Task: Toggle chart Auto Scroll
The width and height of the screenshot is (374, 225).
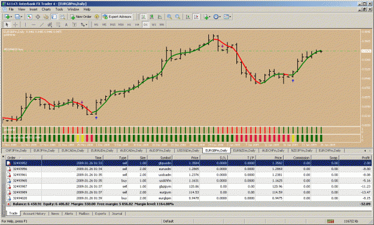Action: click(188, 17)
